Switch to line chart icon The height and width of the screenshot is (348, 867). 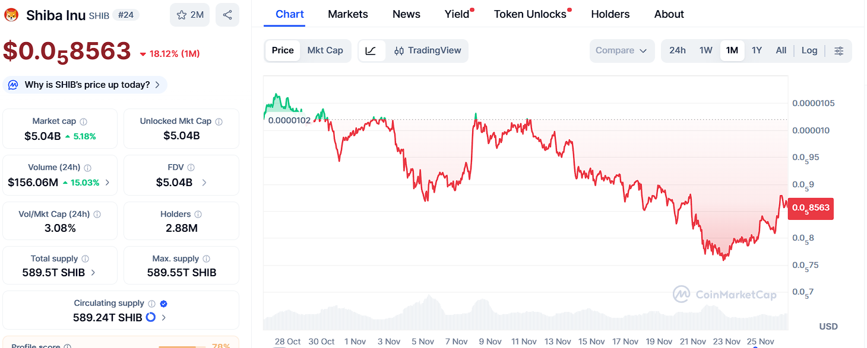(371, 50)
